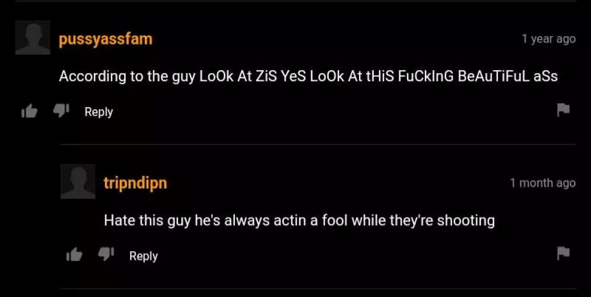Give thumbs up to tripndipn's reply

pyautogui.click(x=74, y=255)
